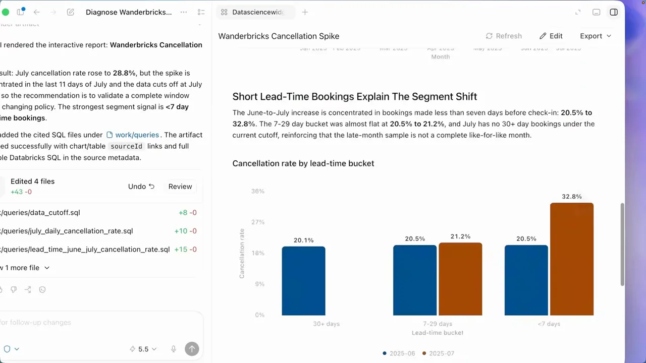Viewport: 646px width, 363px height.
Task: Click the '<7 days' axis label
Action: (549, 324)
